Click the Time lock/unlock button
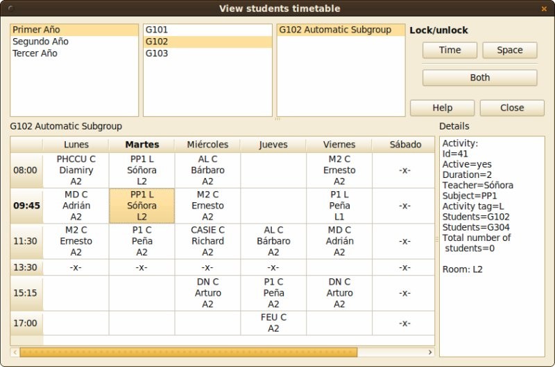The width and height of the screenshot is (555, 367). pyautogui.click(x=450, y=50)
